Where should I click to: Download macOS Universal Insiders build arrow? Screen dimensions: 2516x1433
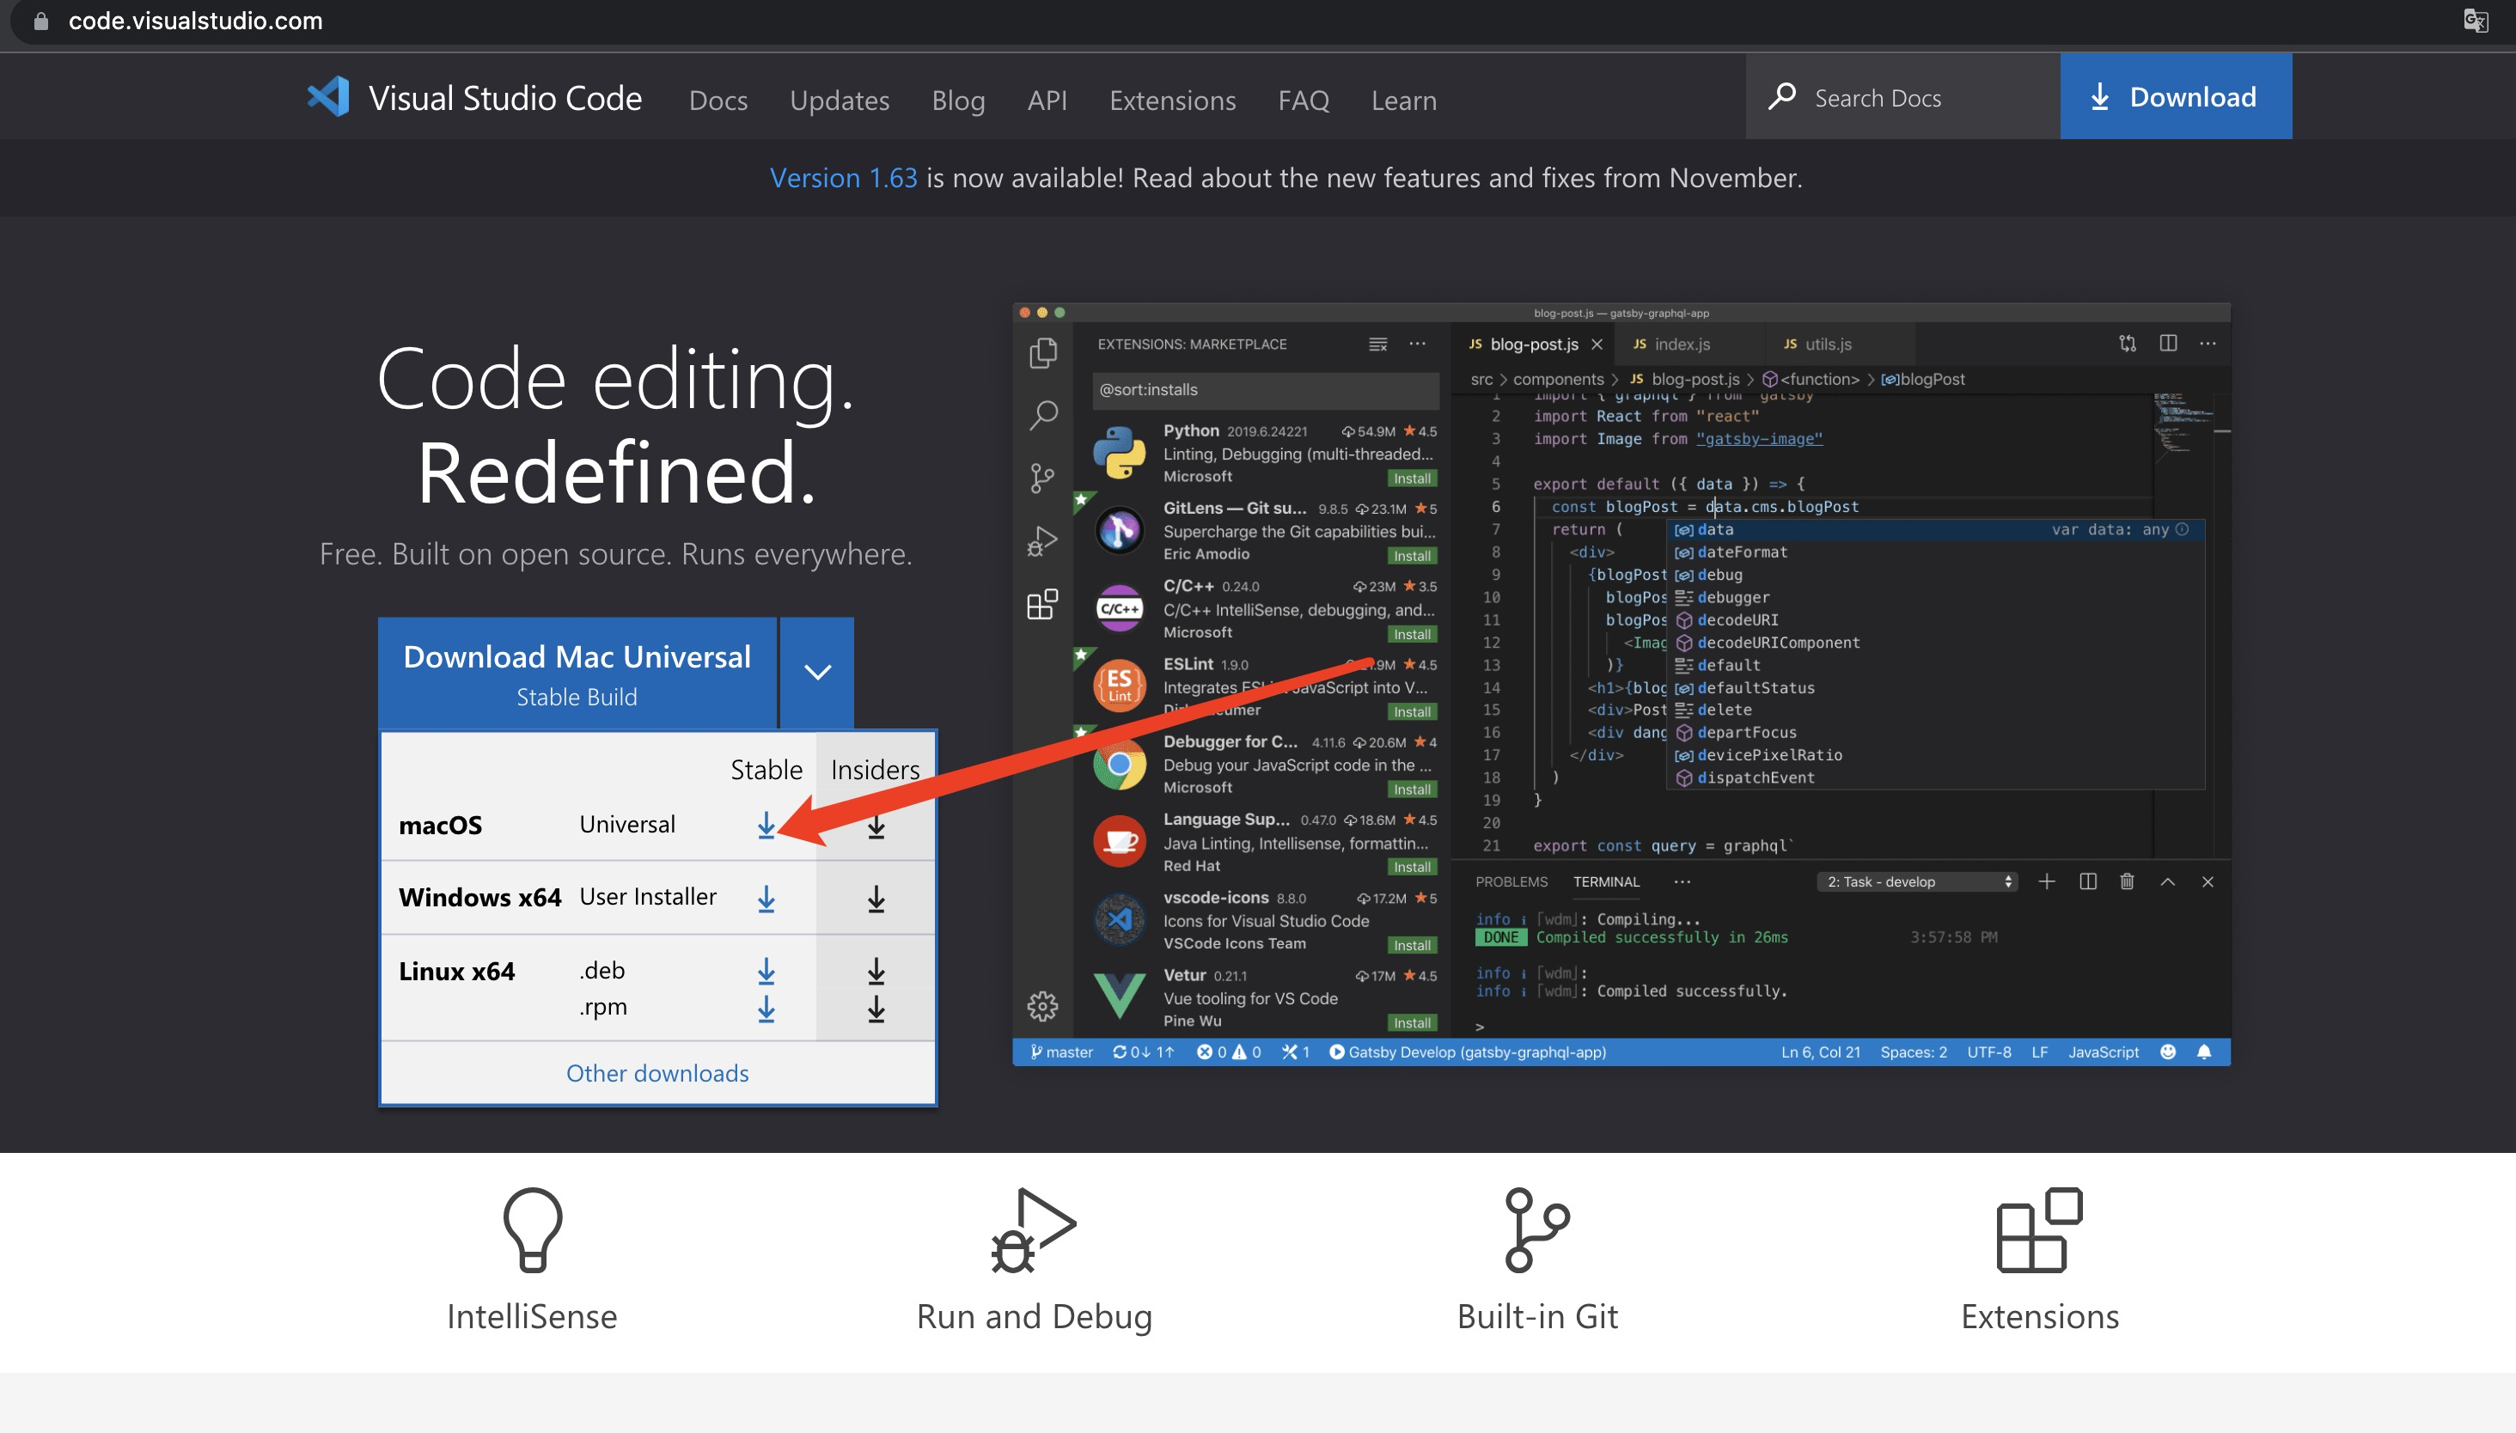876,826
